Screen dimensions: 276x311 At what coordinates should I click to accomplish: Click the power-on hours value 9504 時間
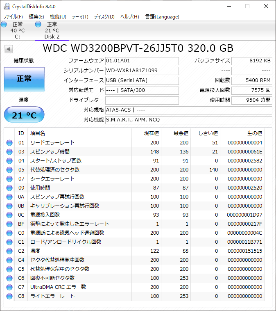click(x=252, y=100)
